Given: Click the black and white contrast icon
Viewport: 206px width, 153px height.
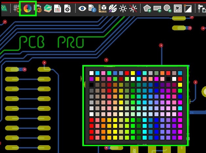Looking at the screenshot, I should [188, 8].
